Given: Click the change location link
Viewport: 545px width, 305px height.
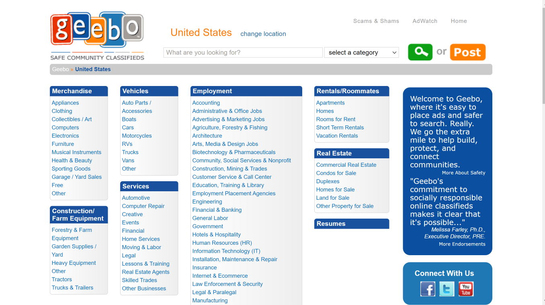Looking at the screenshot, I should 263,34.
